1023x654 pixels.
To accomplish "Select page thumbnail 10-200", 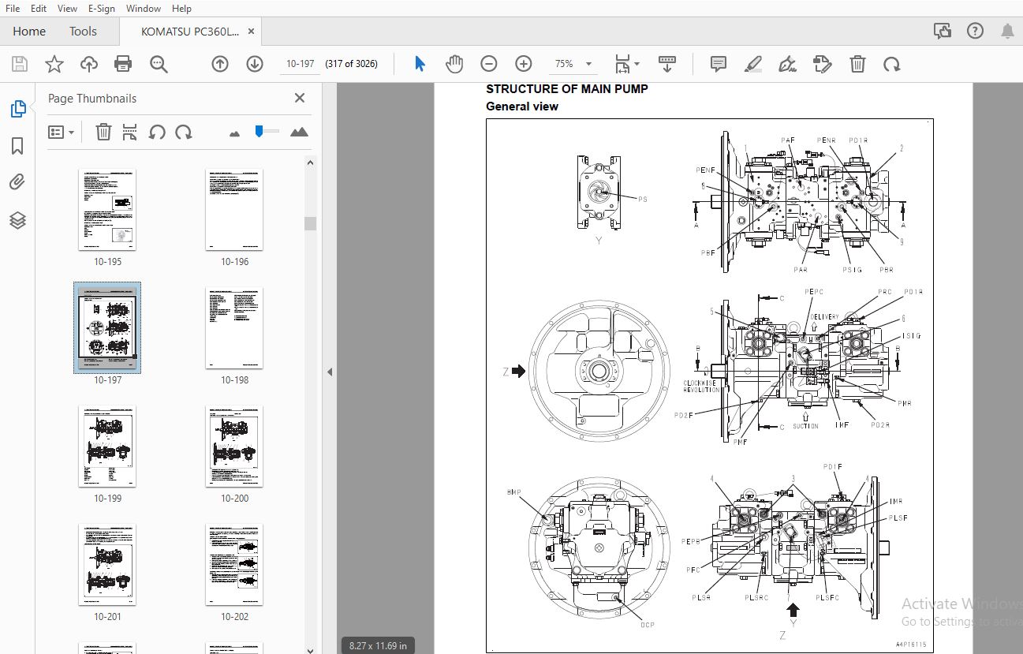I will 234,447.
